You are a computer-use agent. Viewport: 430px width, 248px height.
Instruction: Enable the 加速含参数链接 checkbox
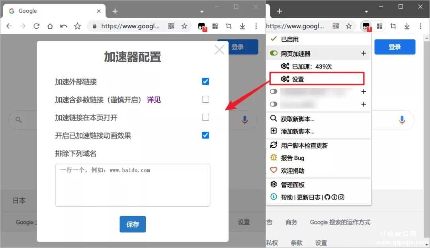[205, 100]
